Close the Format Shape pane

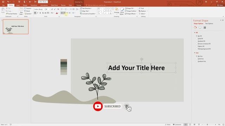pyautogui.click(x=223, y=20)
